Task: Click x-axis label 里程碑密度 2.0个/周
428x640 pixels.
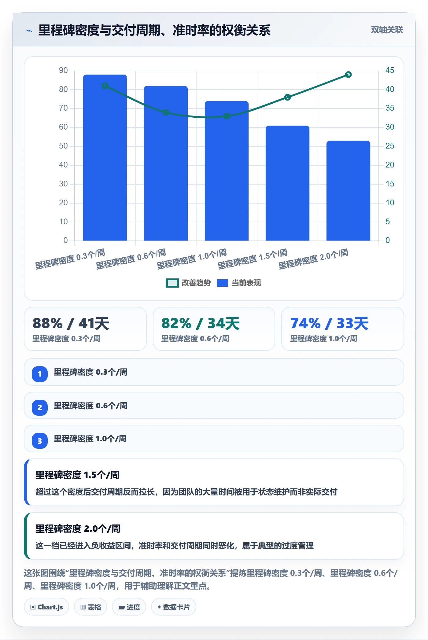Action: pos(313,259)
